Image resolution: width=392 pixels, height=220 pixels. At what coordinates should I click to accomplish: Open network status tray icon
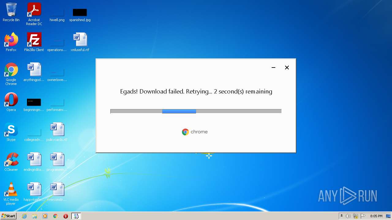356,216
